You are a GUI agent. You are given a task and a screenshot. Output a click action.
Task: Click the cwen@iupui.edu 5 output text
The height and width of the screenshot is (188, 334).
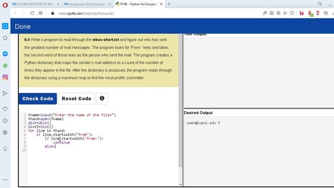click(203, 123)
